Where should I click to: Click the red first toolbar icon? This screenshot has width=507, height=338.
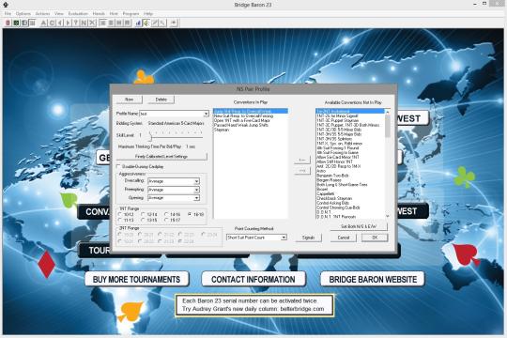click(x=8, y=23)
